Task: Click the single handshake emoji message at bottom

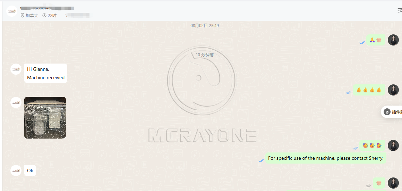Action: point(379,183)
